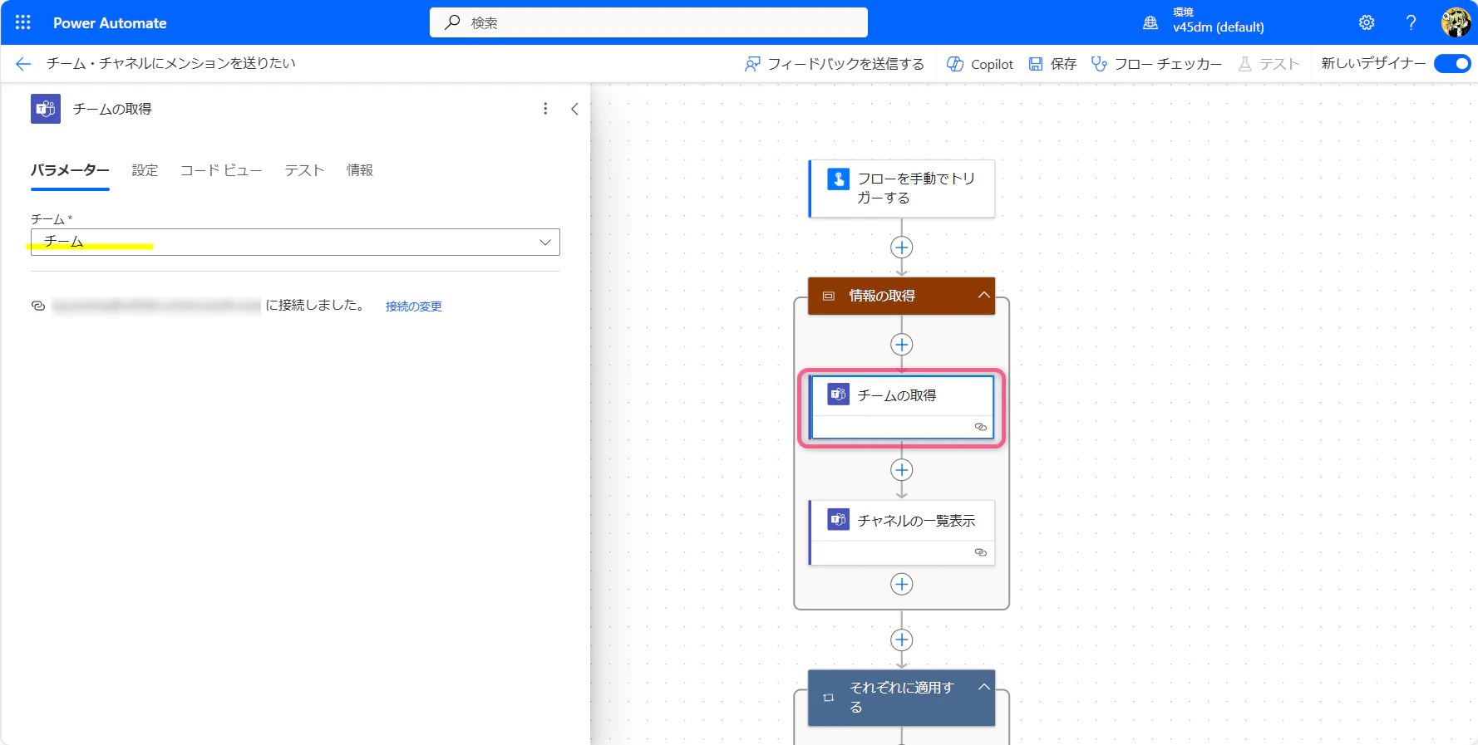
Task: Click the connection icon on the チームの取得 card
Action: point(981,427)
